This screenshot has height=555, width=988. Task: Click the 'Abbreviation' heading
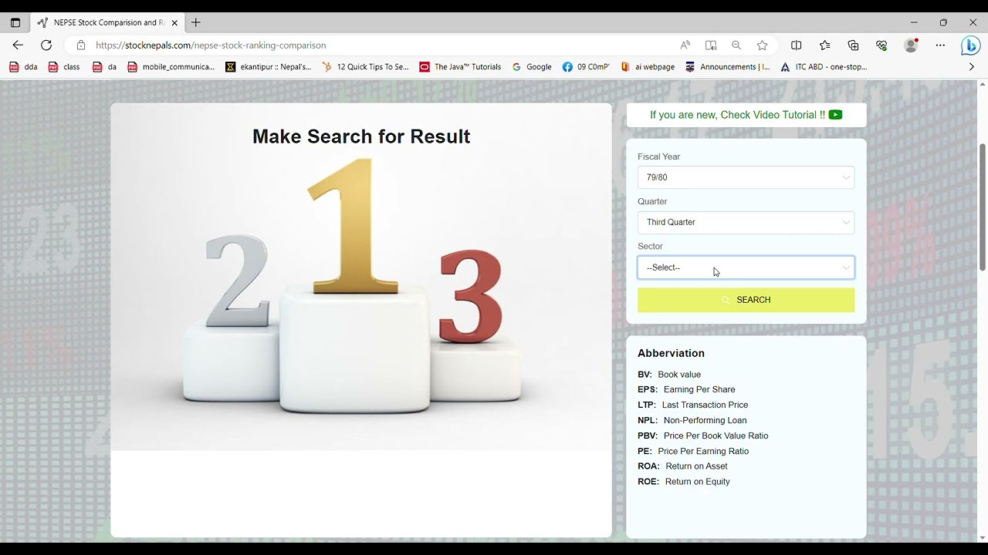pos(671,353)
